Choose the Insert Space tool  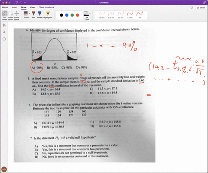click(16, 15)
